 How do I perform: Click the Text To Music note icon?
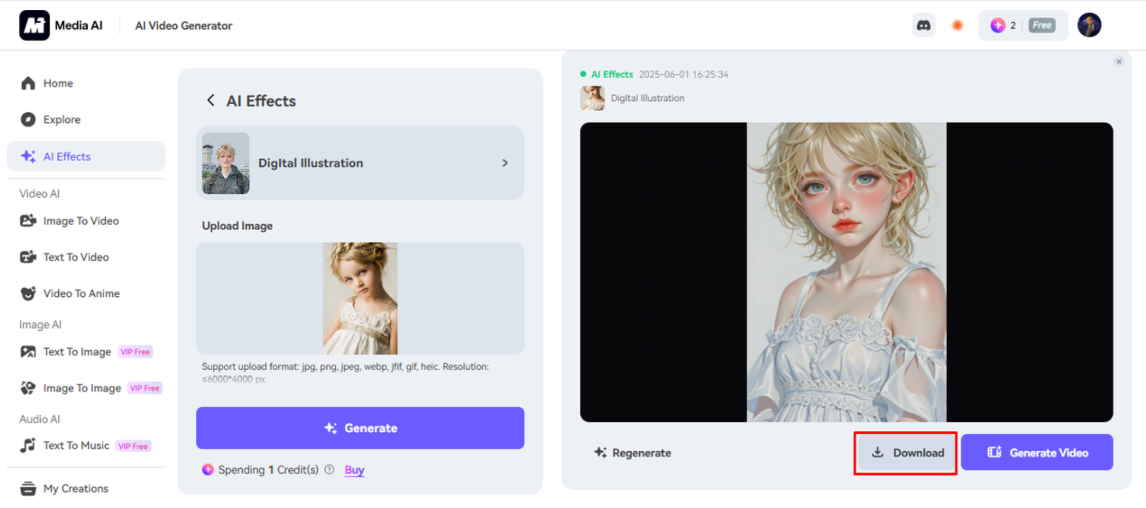tap(28, 445)
